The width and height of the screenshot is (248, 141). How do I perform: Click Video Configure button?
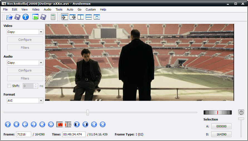pos(25,40)
